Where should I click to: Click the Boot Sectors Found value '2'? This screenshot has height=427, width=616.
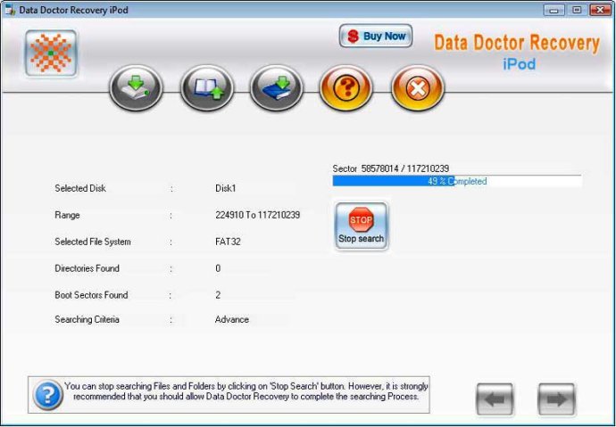[x=218, y=295]
